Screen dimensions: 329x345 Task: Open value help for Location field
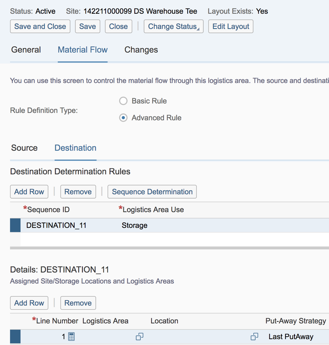tap(254, 337)
